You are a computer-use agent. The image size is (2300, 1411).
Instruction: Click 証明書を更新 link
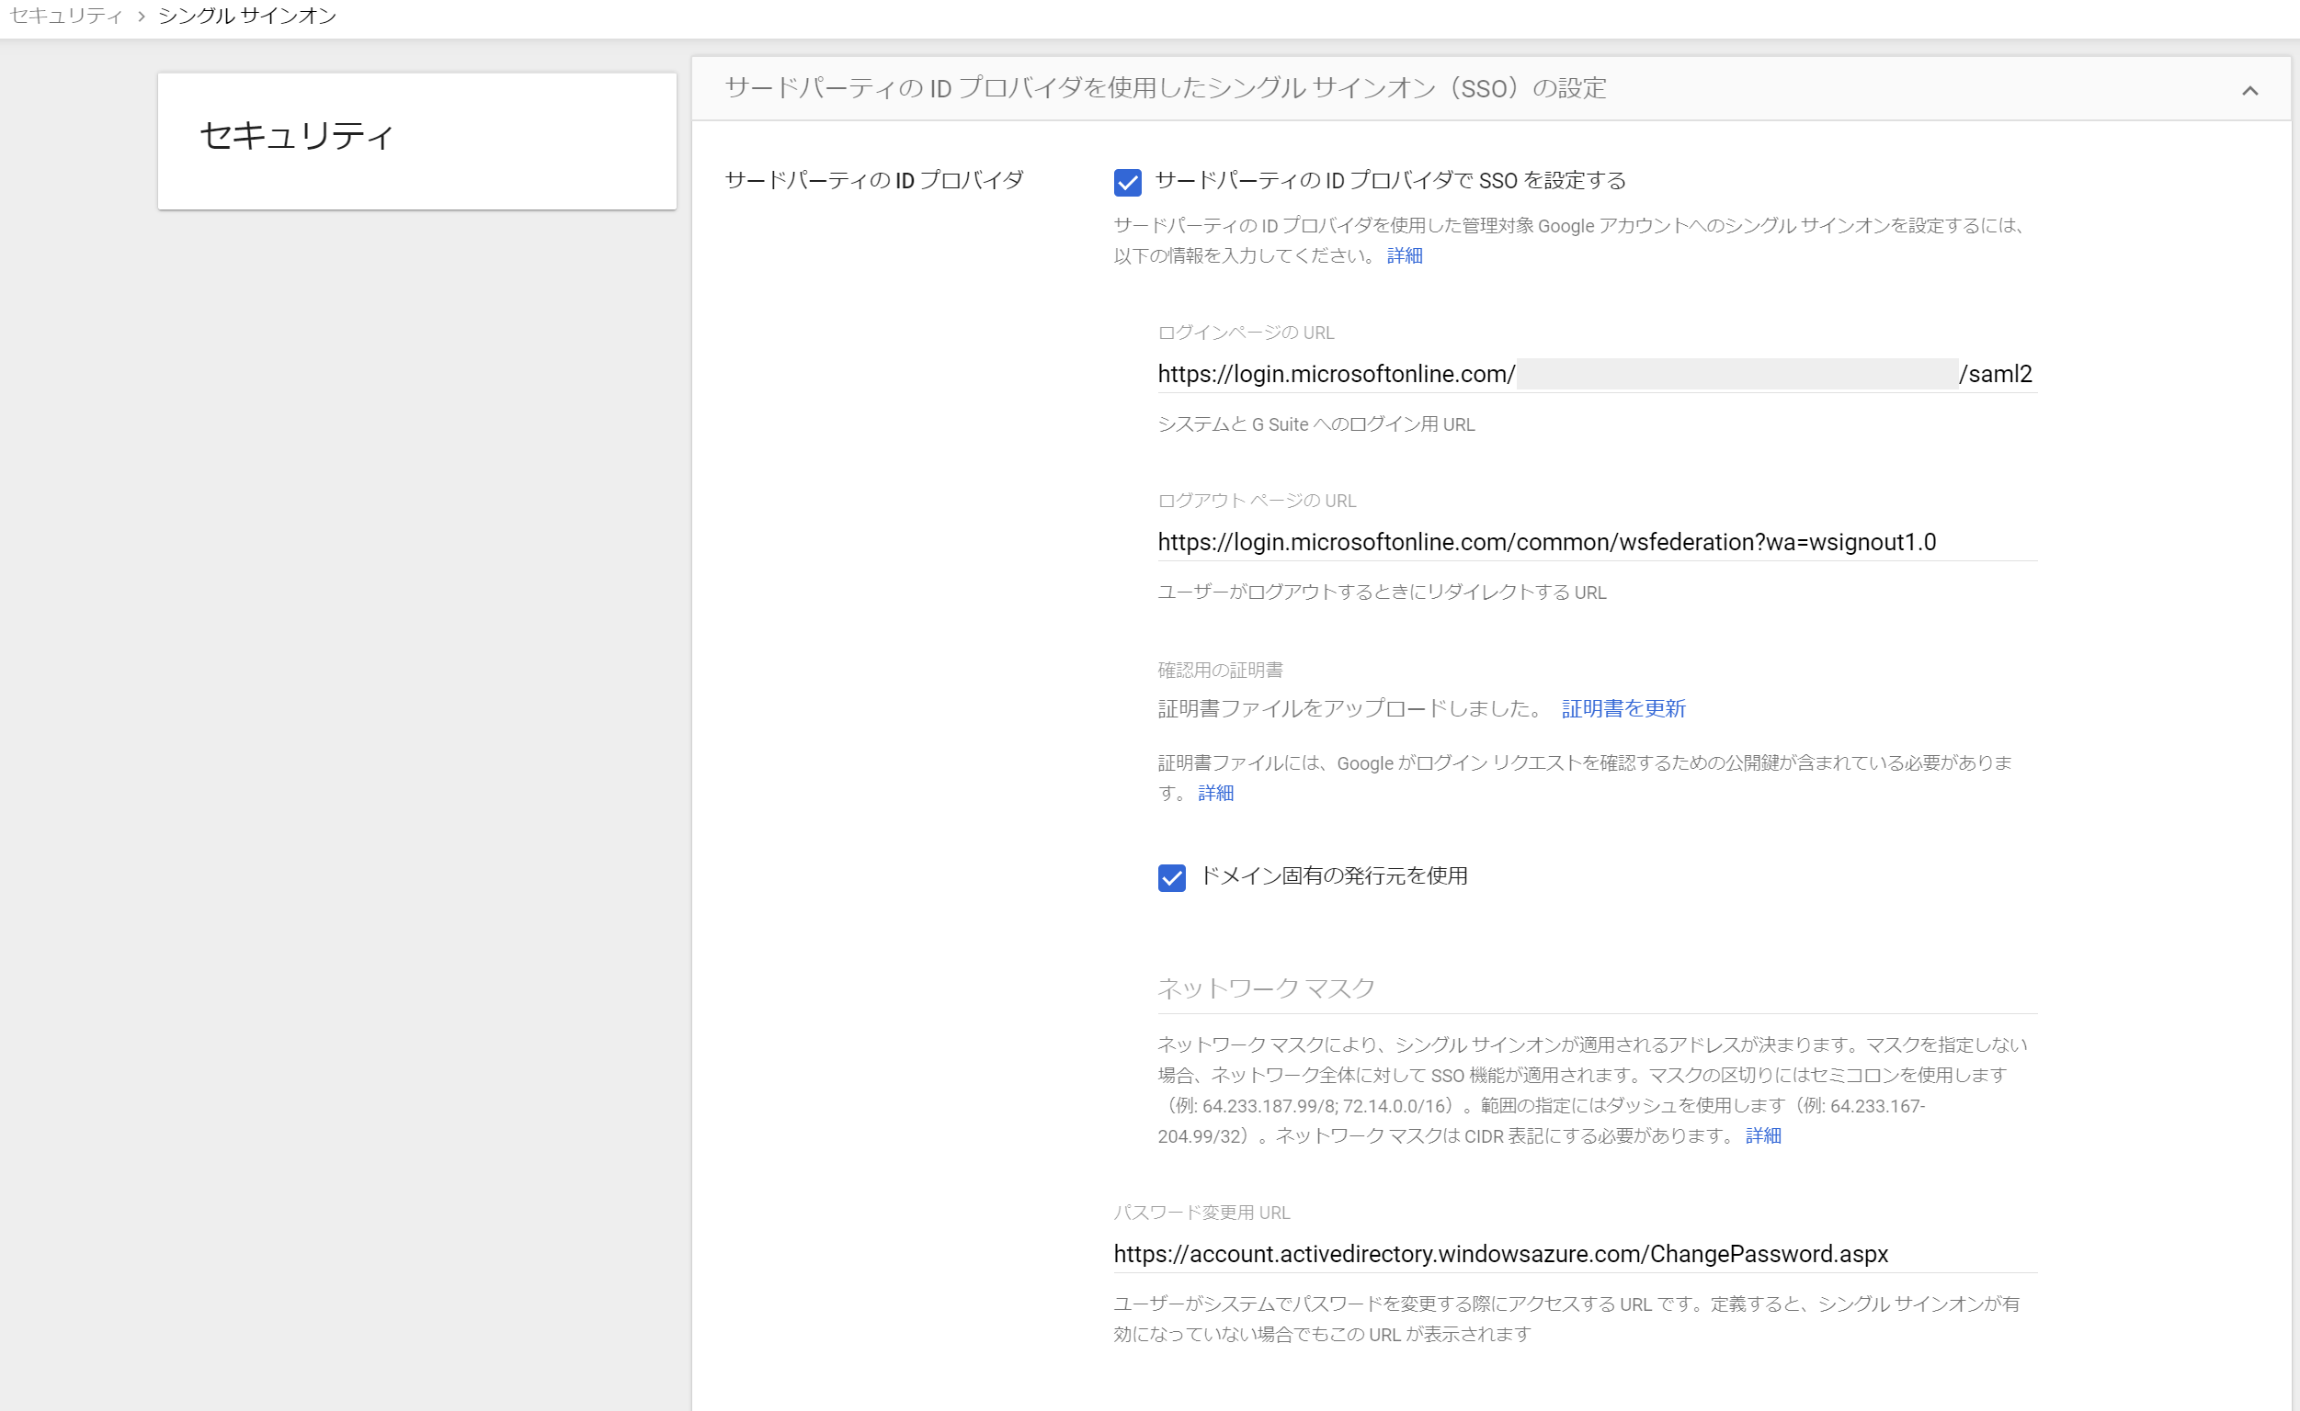(x=1623, y=709)
